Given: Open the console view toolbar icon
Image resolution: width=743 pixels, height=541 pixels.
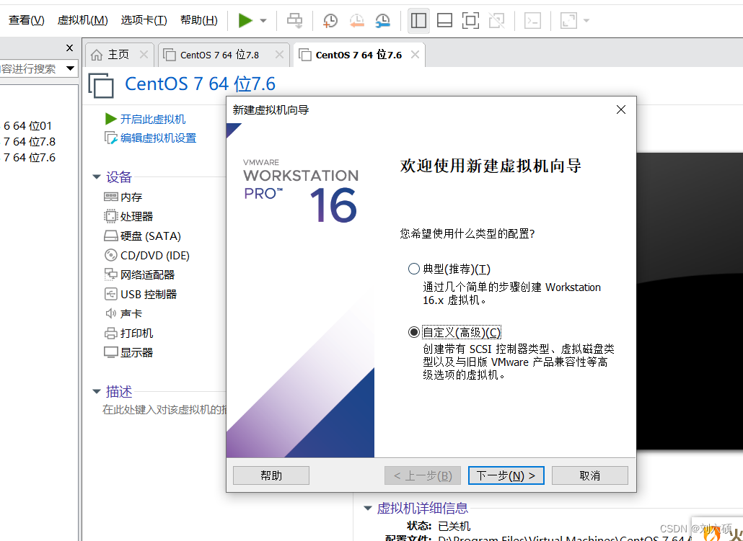Looking at the screenshot, I should click(x=532, y=20).
